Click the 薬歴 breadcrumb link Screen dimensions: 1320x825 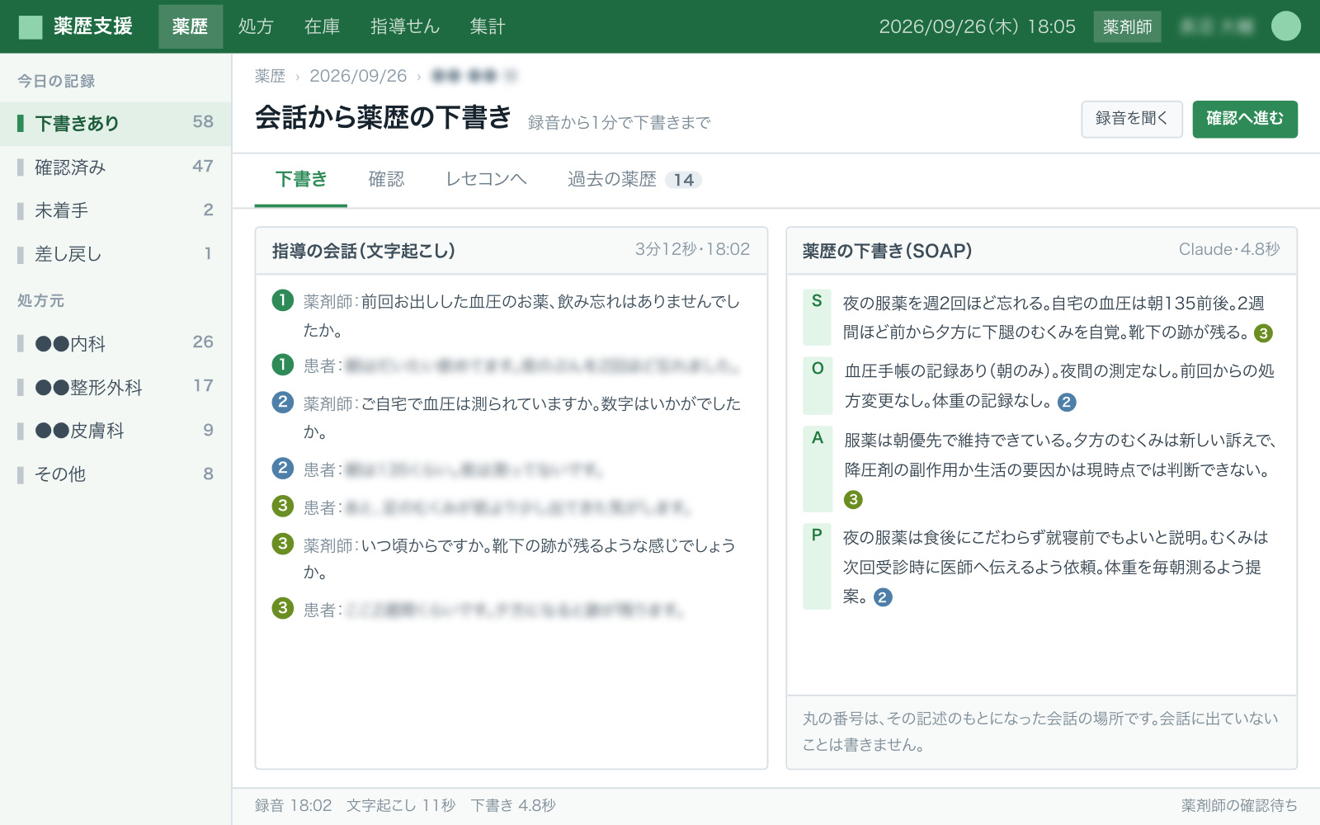pos(270,76)
